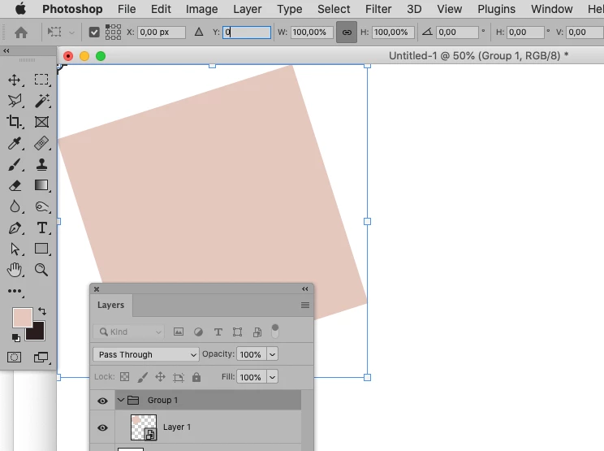
Task: Click the foreground color swatch
Action: pos(22,317)
